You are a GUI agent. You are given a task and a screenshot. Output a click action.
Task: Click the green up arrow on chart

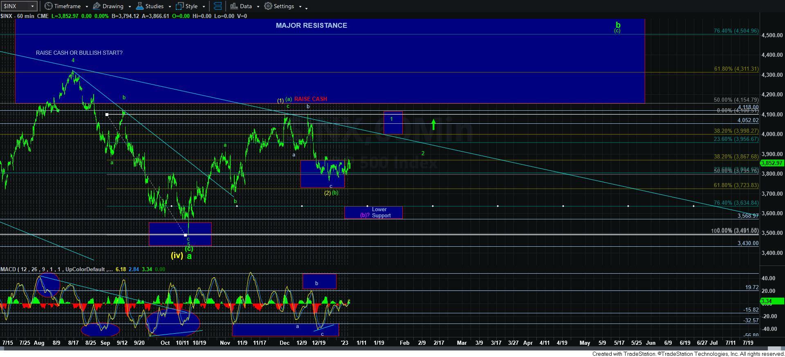[x=433, y=124]
